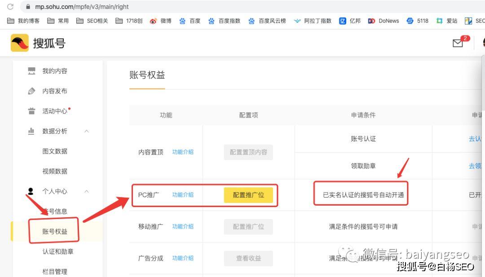Open the 5118 bookmark icon
The width and height of the screenshot is (485, 277).
point(410,21)
